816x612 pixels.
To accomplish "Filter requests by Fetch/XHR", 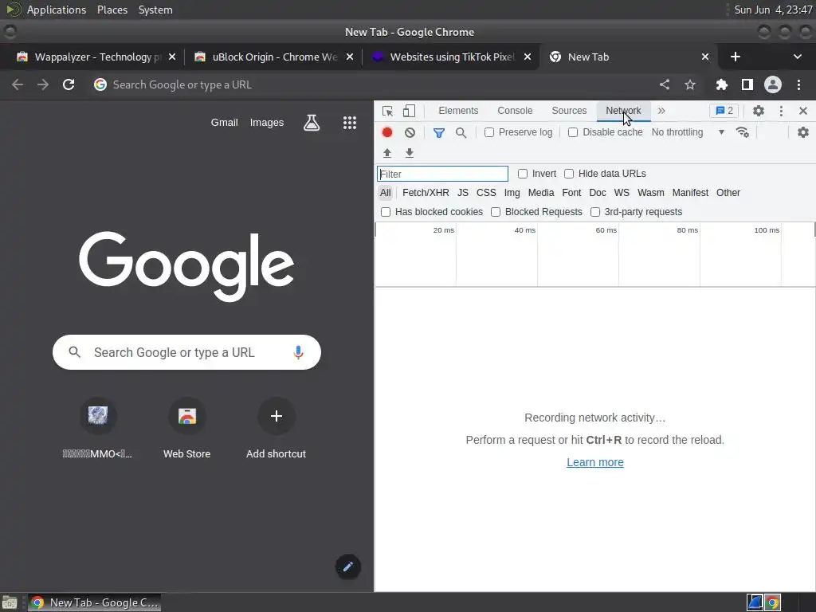I will coord(426,193).
